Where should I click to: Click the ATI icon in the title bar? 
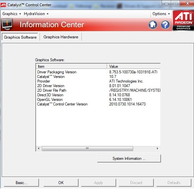[x=3, y=5]
